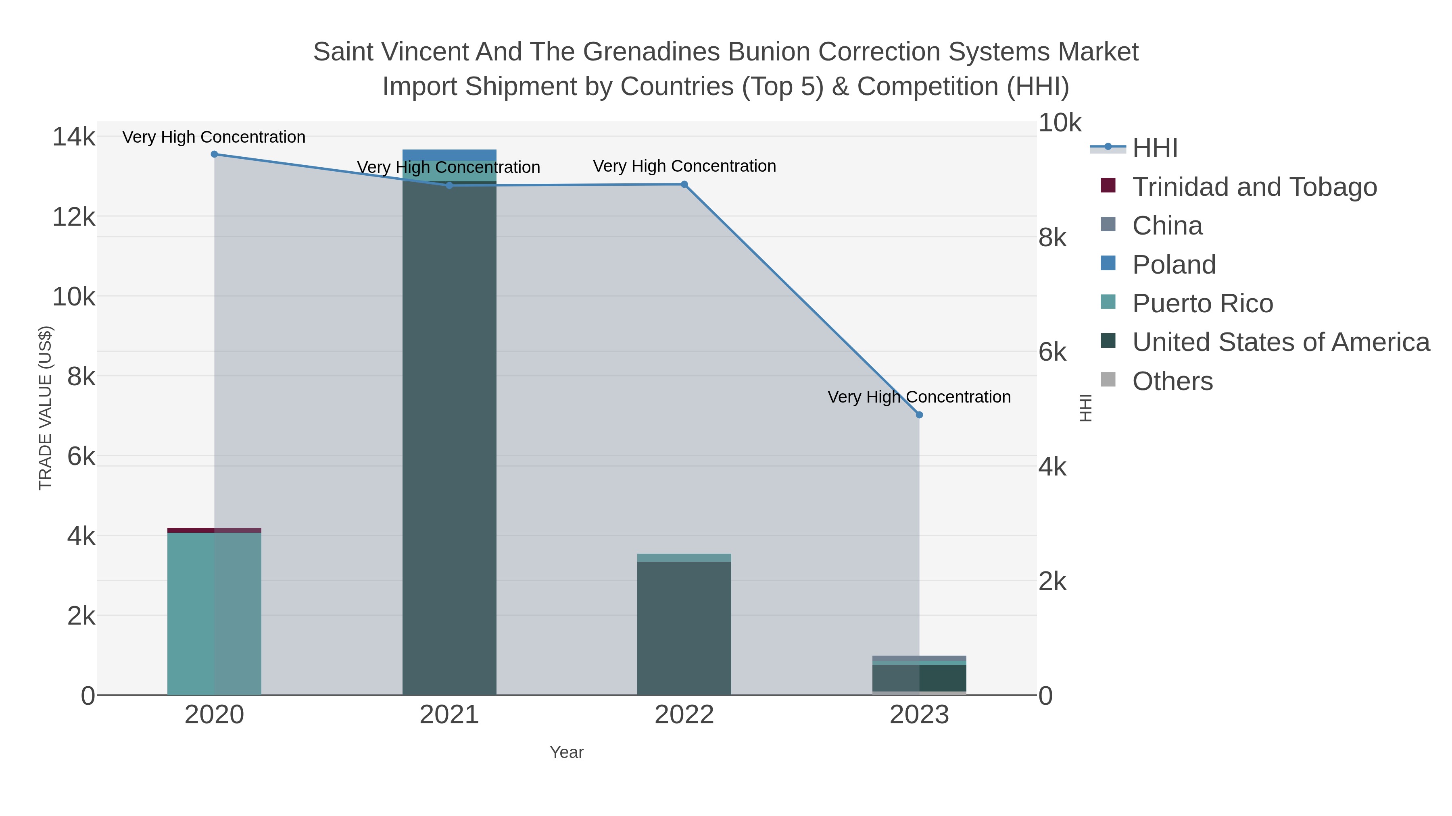
Task: Hide the China series in the legend
Action: [x=1151, y=226]
